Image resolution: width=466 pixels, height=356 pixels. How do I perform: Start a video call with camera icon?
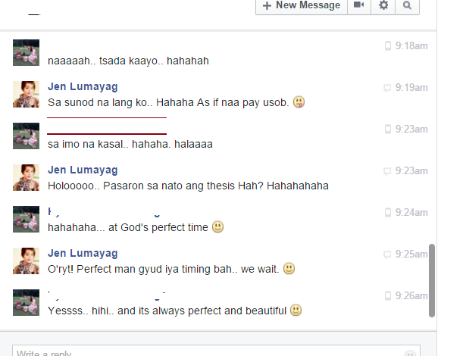tap(359, 5)
